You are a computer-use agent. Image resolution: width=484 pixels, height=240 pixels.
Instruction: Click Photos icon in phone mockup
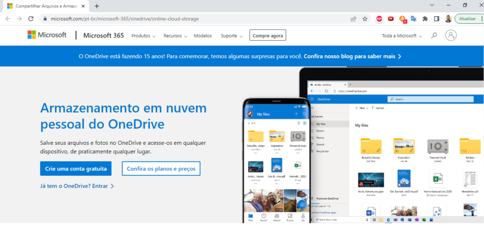[x=290, y=217]
